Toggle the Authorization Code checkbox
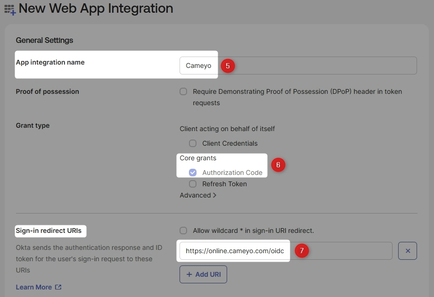This screenshot has width=434, height=297. coord(193,173)
